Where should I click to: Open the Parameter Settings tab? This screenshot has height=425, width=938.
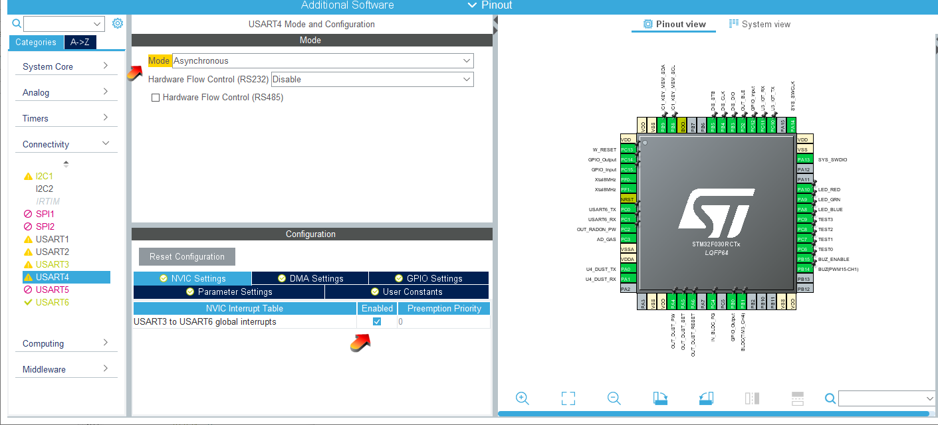(229, 292)
